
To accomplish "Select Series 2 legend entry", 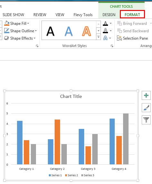I will coord(71,175).
